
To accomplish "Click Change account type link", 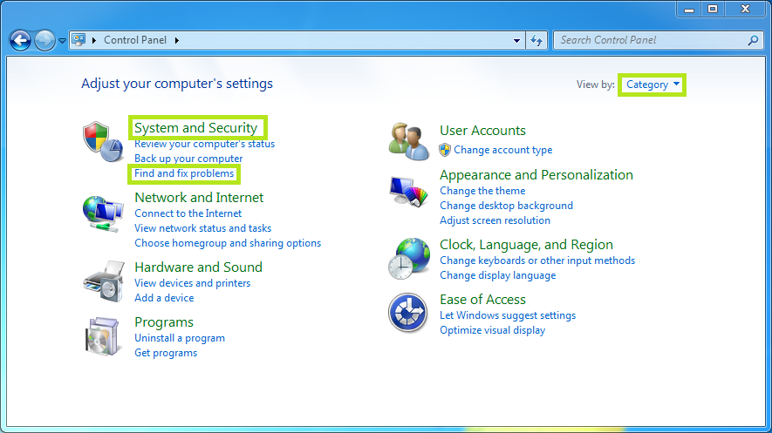I will (502, 150).
